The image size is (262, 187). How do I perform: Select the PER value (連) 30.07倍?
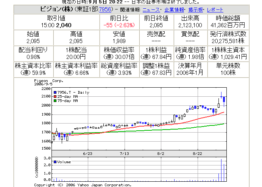click(119, 57)
